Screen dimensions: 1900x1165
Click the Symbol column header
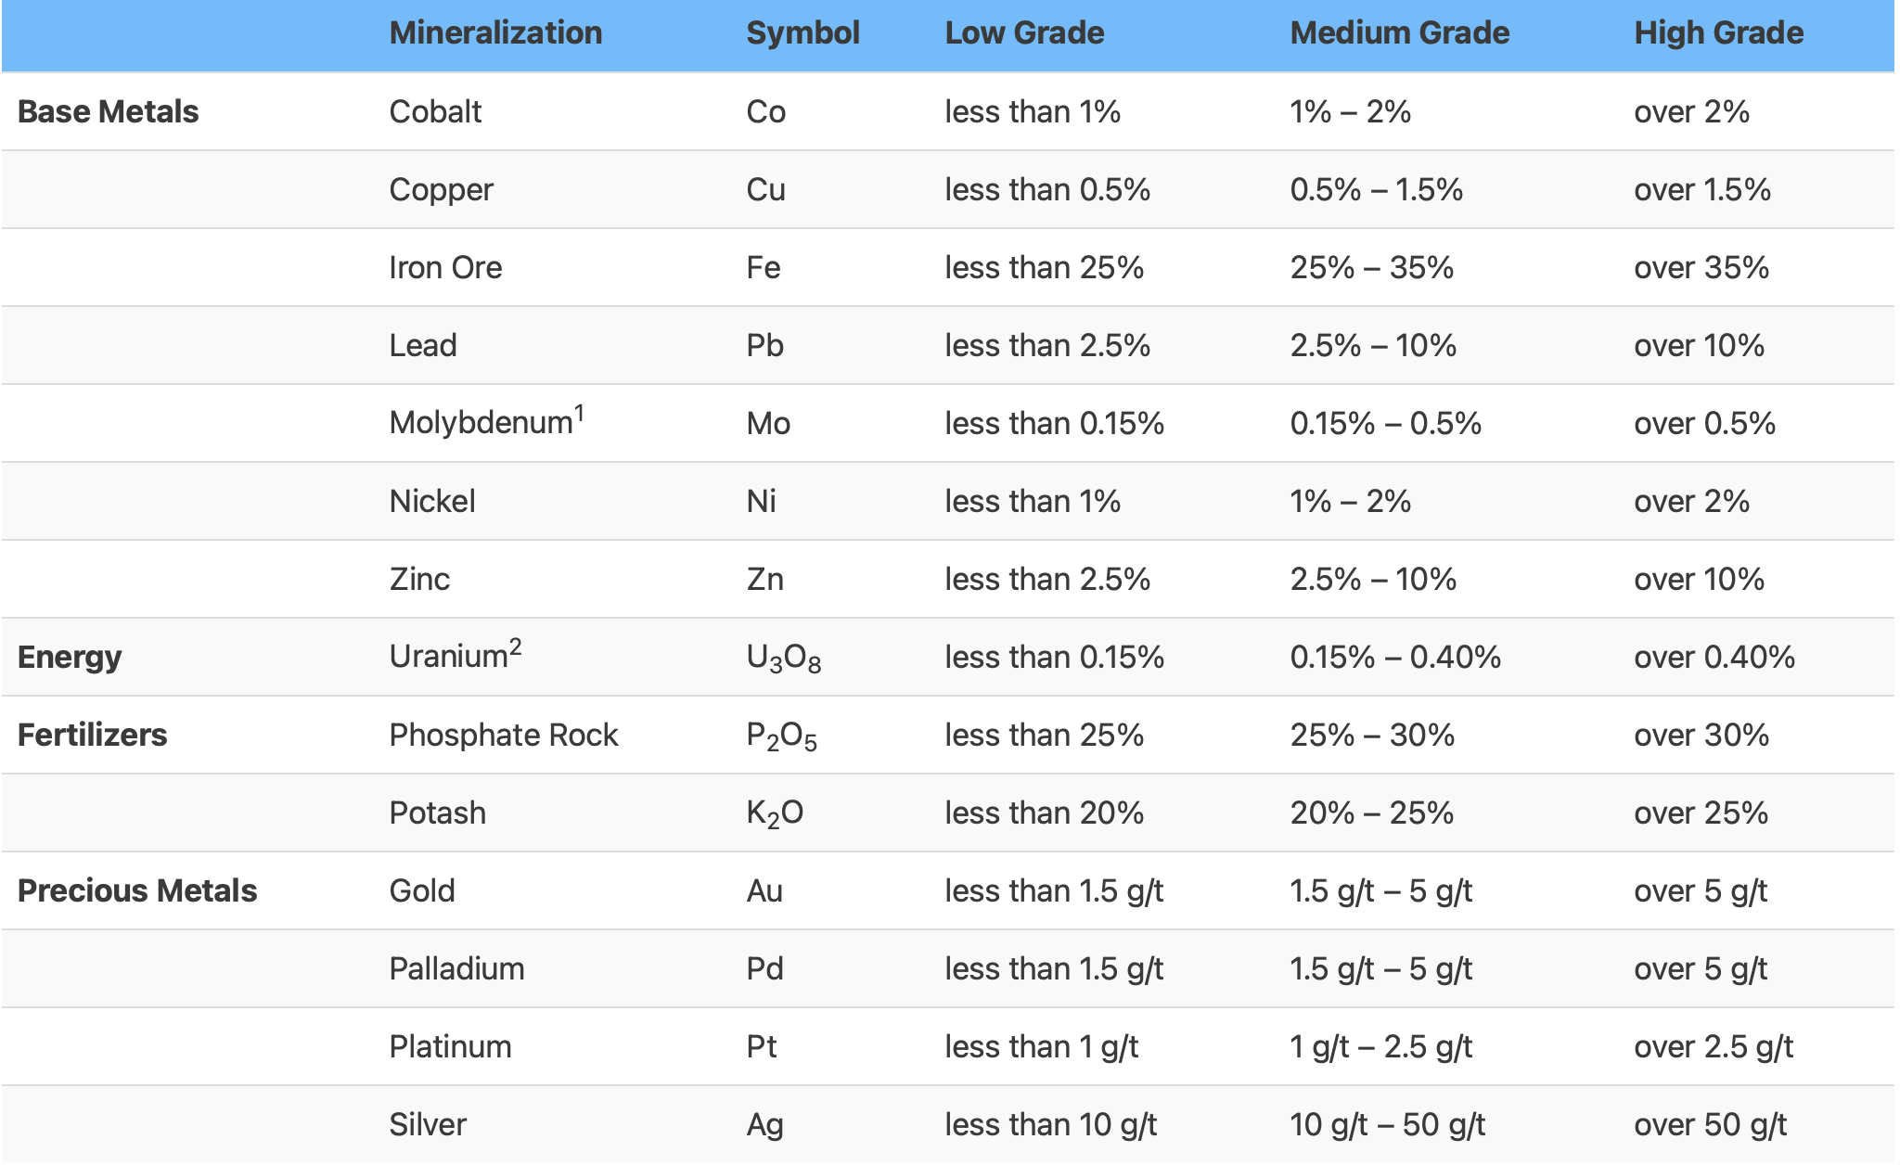(x=802, y=33)
